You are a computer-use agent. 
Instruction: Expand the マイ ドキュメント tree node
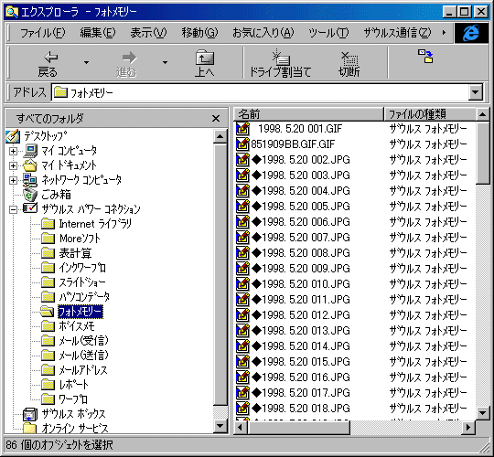pos(13,165)
